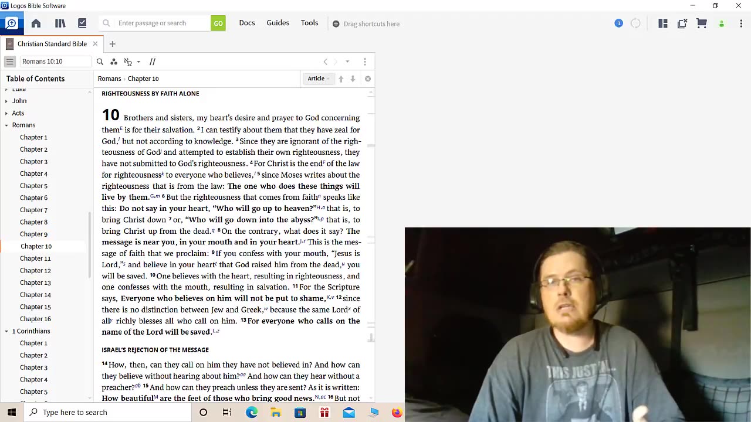Open the resource panel three-dot menu
The width and height of the screenshot is (751, 422).
(365, 62)
